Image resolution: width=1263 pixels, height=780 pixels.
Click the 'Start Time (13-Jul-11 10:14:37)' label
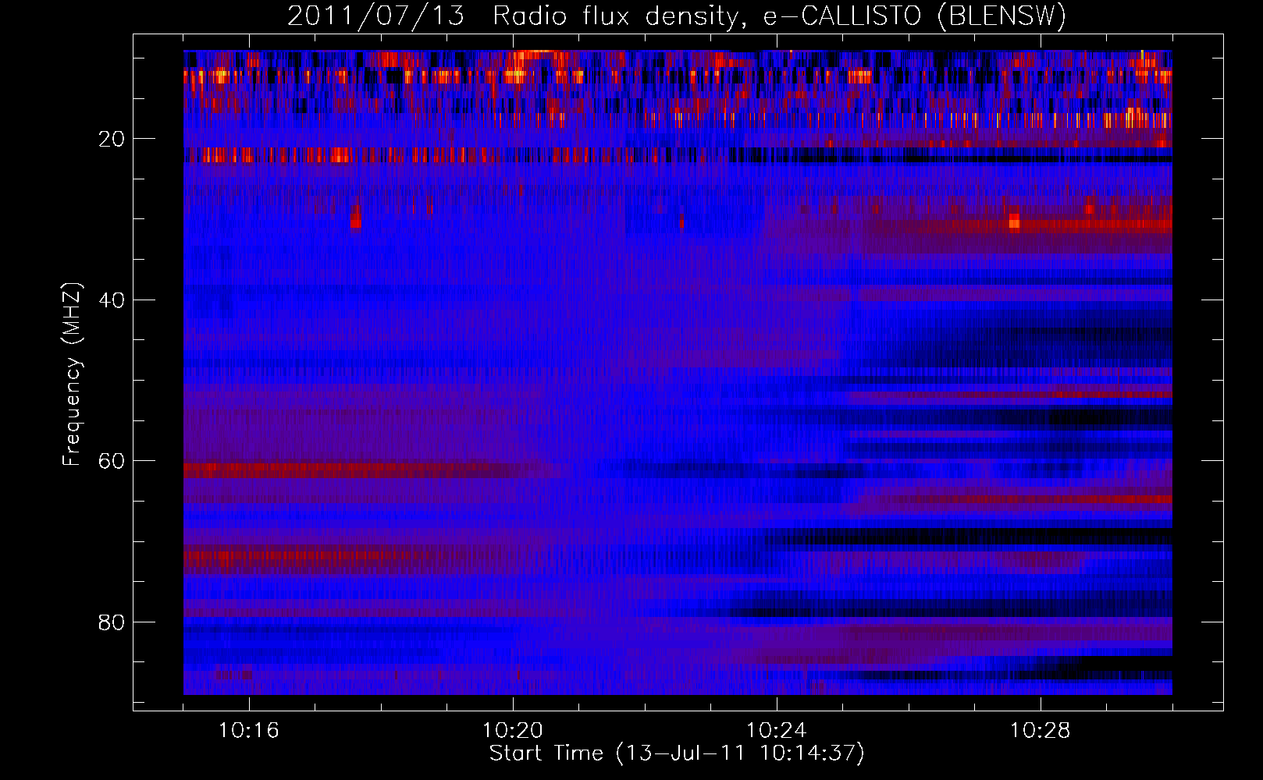(677, 753)
